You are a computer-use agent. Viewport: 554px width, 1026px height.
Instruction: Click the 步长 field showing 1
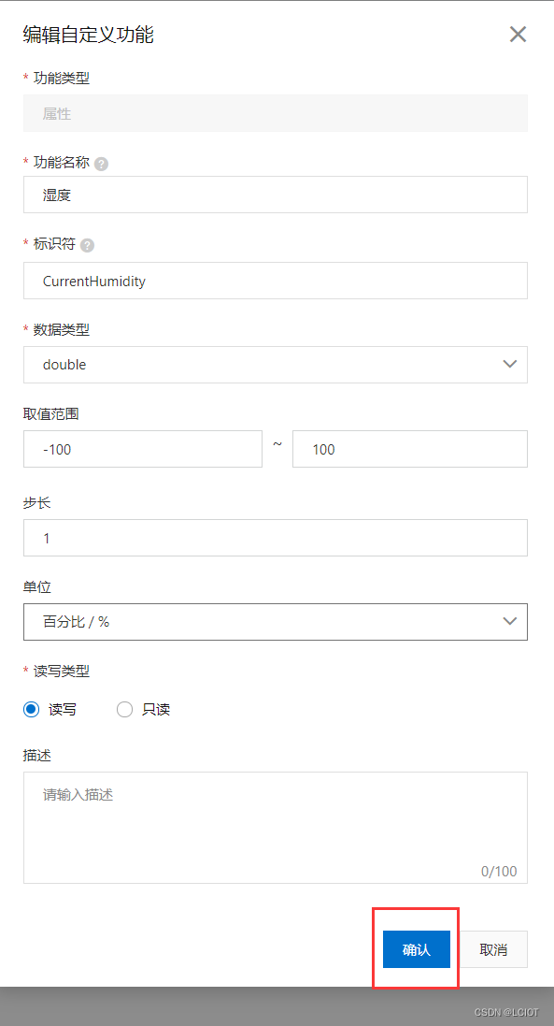(x=275, y=538)
